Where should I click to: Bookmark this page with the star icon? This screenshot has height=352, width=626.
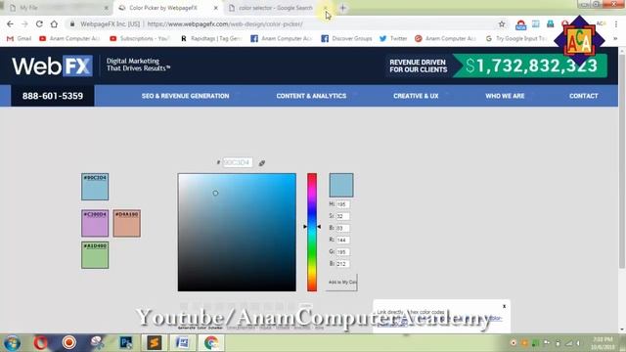pyautogui.click(x=502, y=23)
